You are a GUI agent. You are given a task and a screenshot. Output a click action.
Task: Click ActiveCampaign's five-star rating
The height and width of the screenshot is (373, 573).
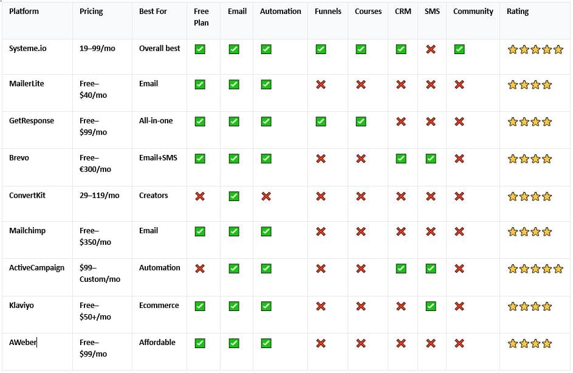pos(535,269)
